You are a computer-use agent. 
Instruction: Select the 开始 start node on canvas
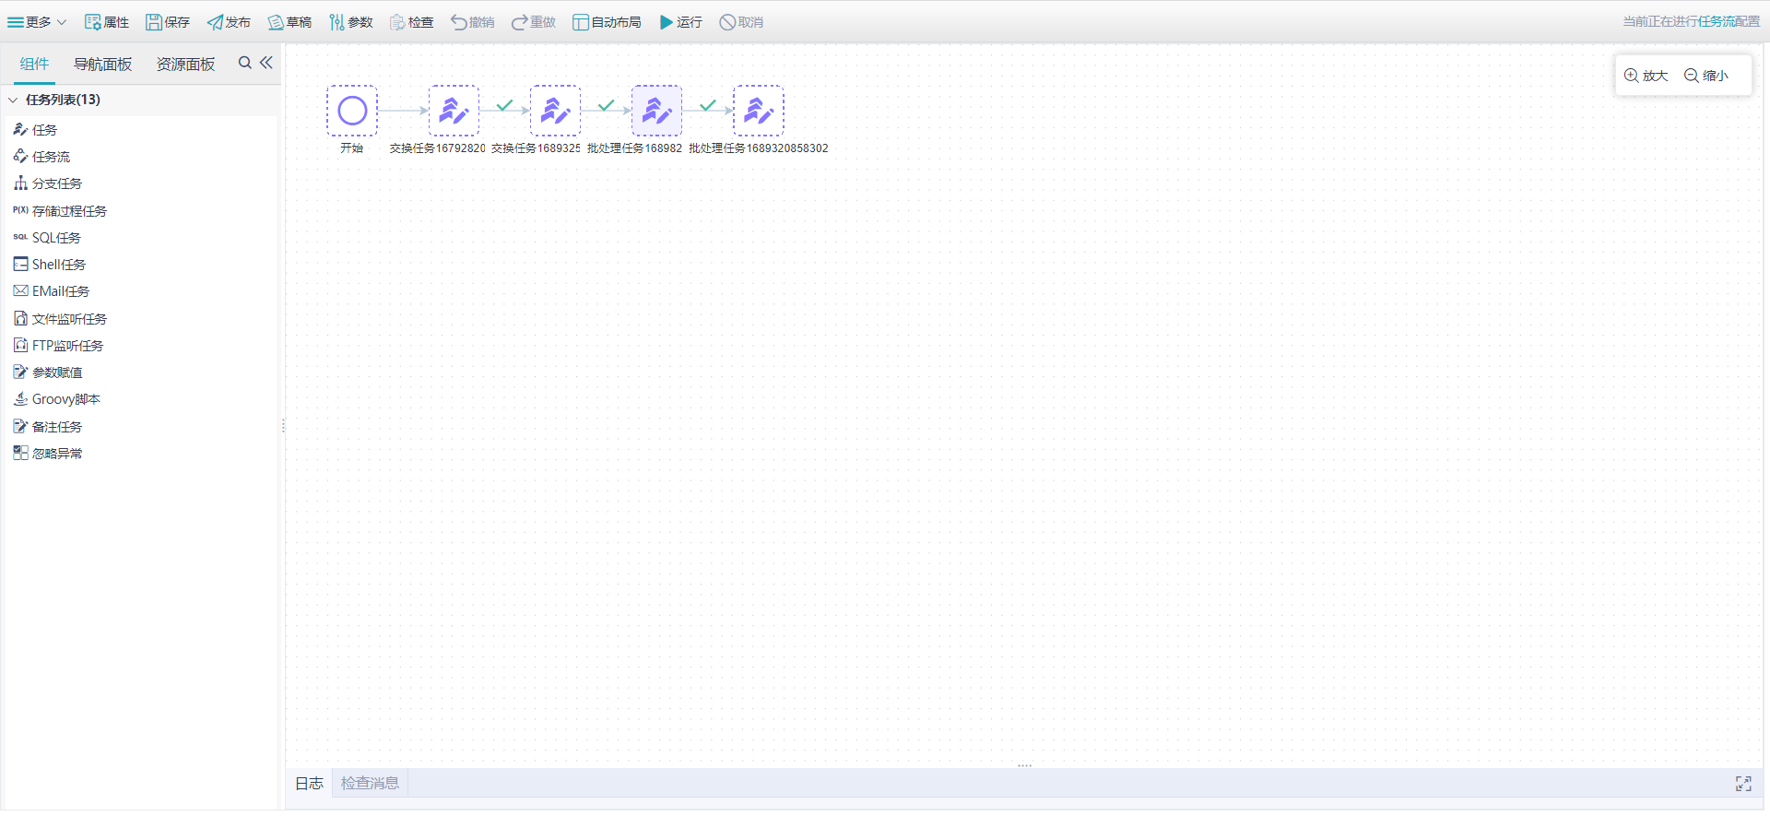[352, 111]
